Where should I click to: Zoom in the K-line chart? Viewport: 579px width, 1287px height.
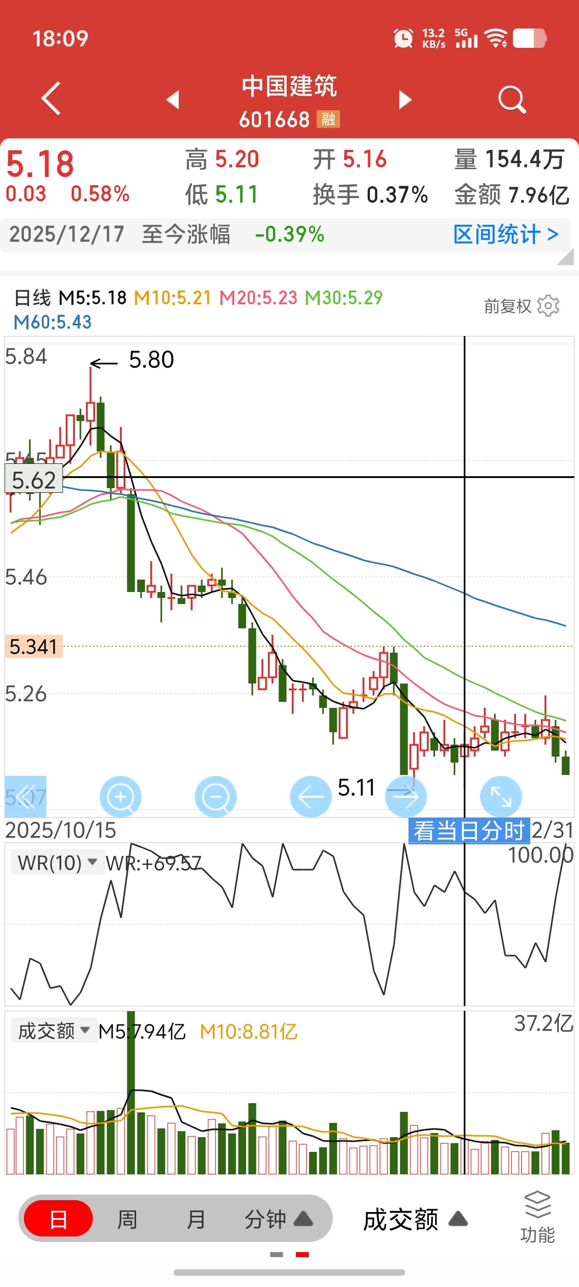(x=120, y=797)
